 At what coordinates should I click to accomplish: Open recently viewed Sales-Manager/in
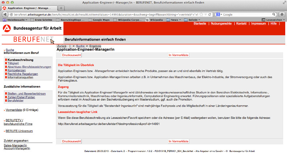pyautogui.click(x=15, y=145)
